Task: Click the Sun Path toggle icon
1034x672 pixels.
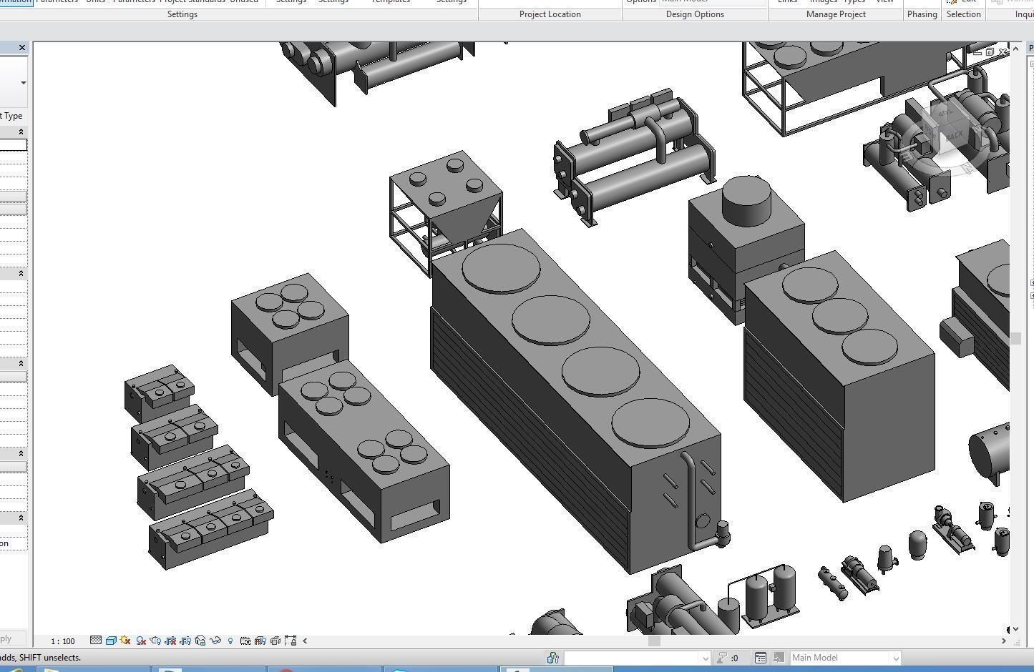Action: (125, 641)
